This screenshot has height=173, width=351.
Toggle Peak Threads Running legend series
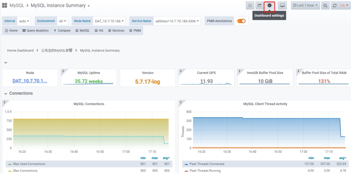(x=205, y=170)
